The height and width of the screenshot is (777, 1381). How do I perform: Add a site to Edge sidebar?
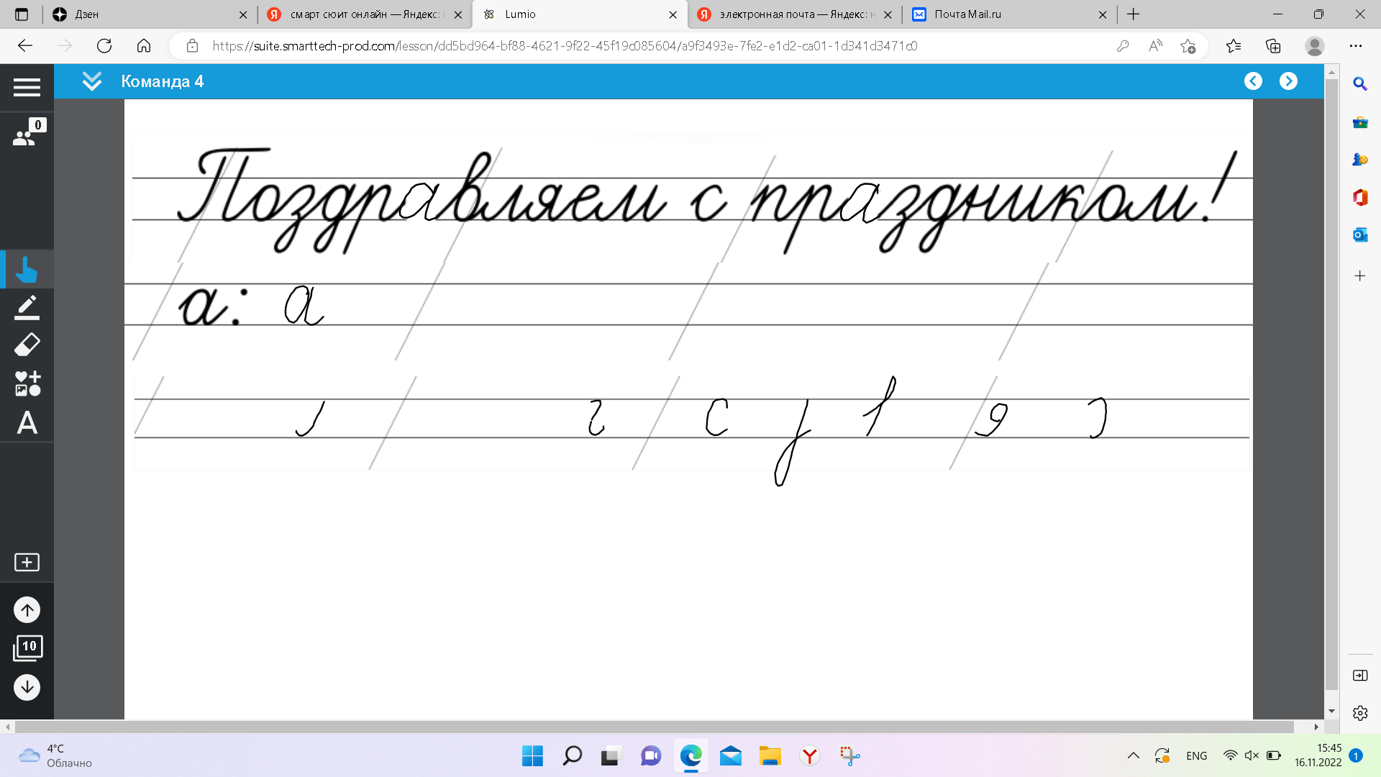(x=1359, y=276)
